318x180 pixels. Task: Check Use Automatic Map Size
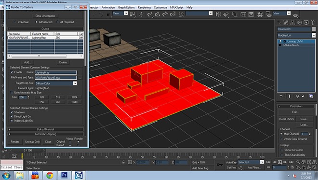click(12, 93)
